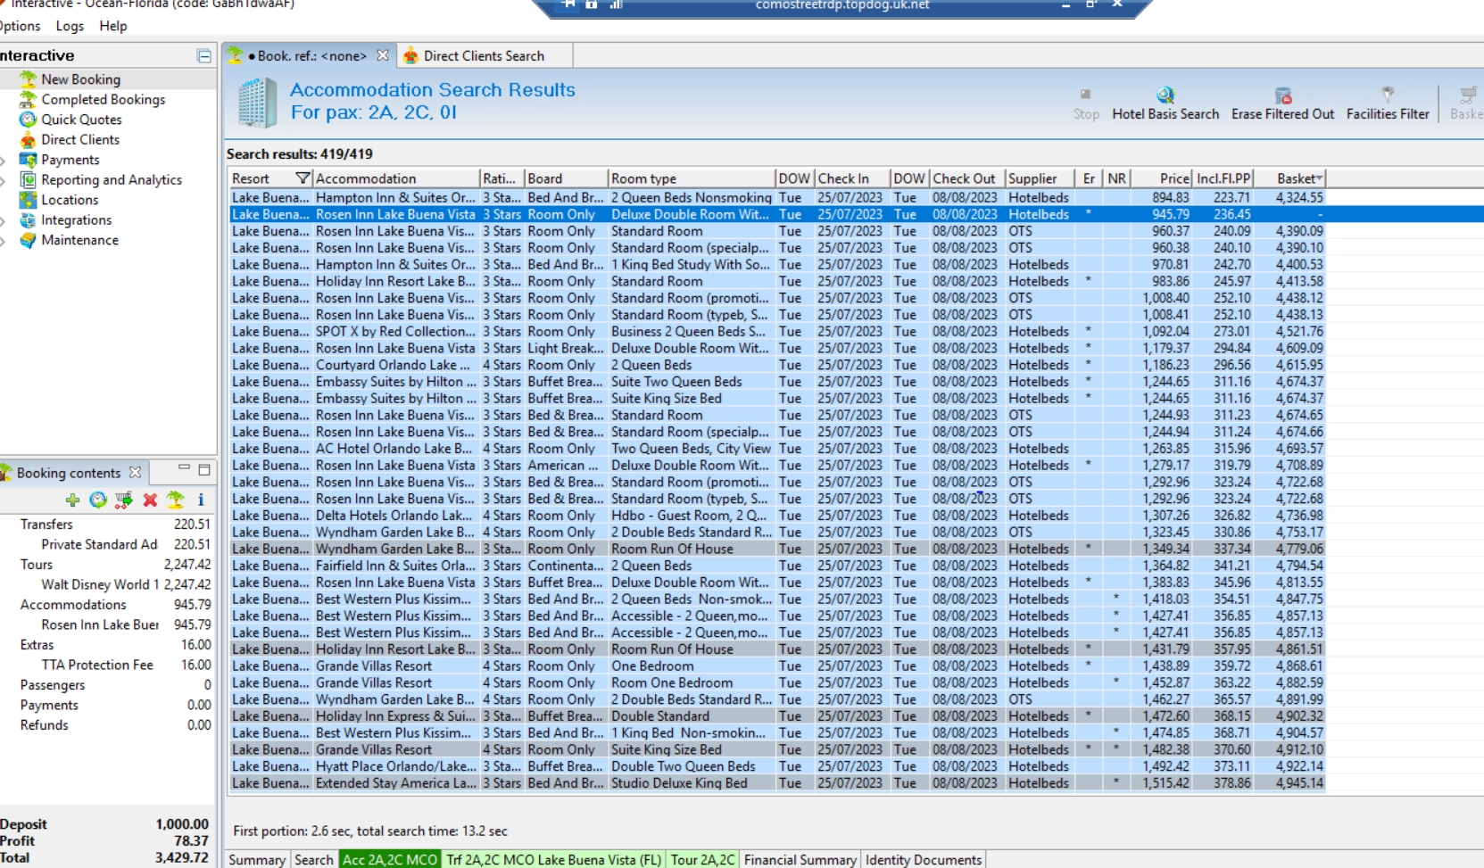
Task: Collapse the Interactive panel with minus icon
Action: coord(204,56)
